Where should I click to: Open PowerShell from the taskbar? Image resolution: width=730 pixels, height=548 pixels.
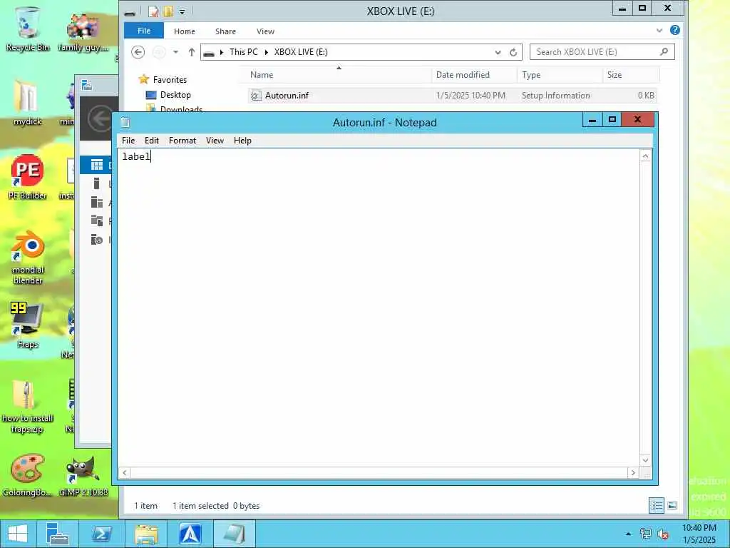point(101,534)
